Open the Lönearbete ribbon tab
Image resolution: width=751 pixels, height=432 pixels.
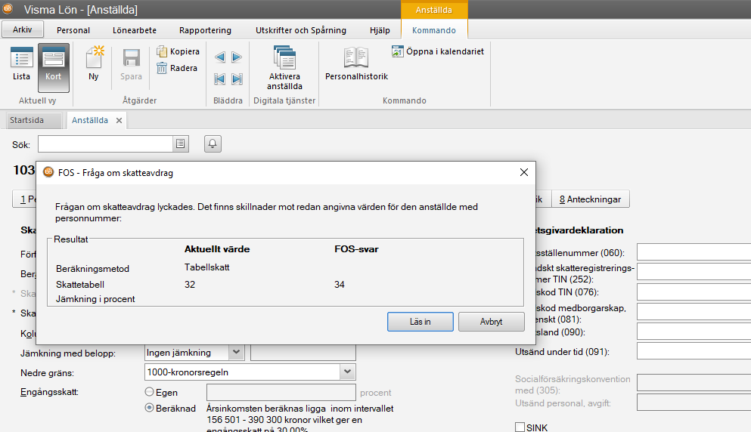tap(135, 30)
